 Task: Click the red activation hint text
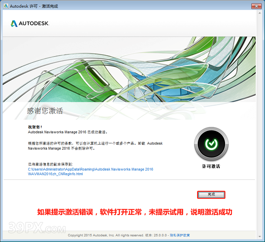tap(134, 212)
